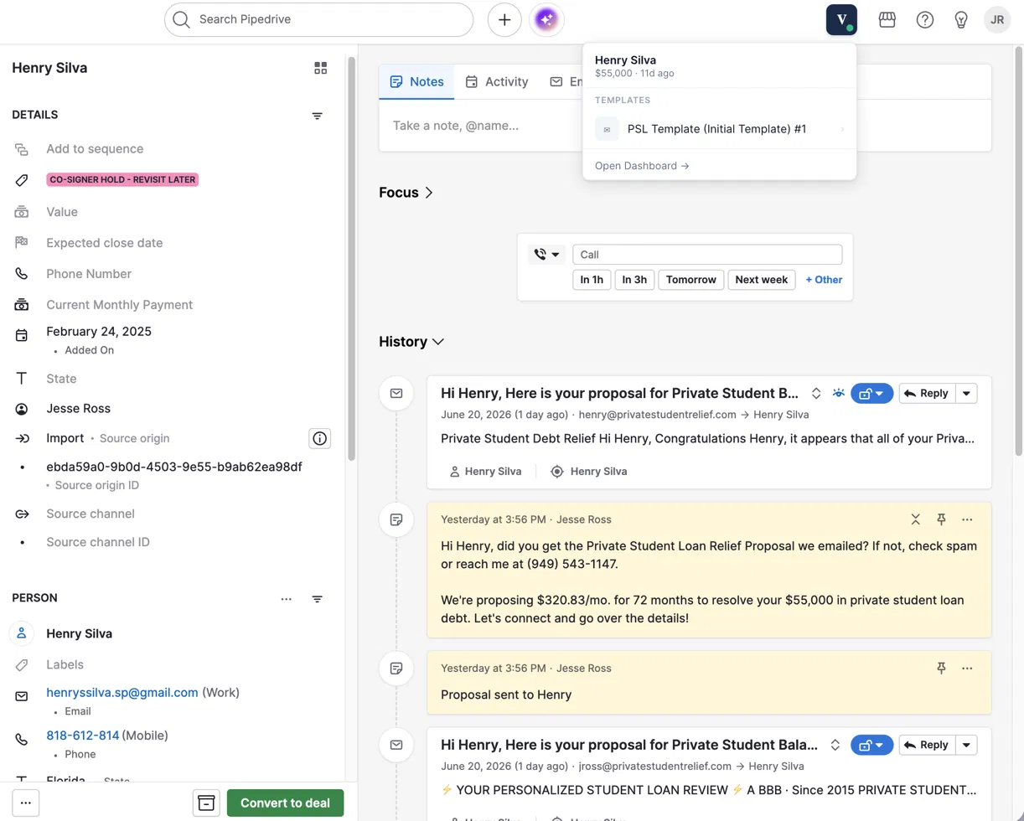Click the February 24, 2025 date value
Screen dimensions: 1024x821
[99, 331]
